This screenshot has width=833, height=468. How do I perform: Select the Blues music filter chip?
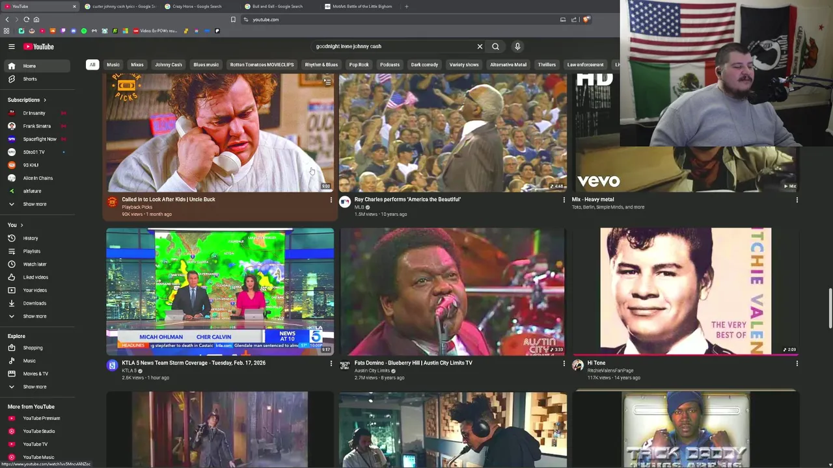pyautogui.click(x=206, y=64)
